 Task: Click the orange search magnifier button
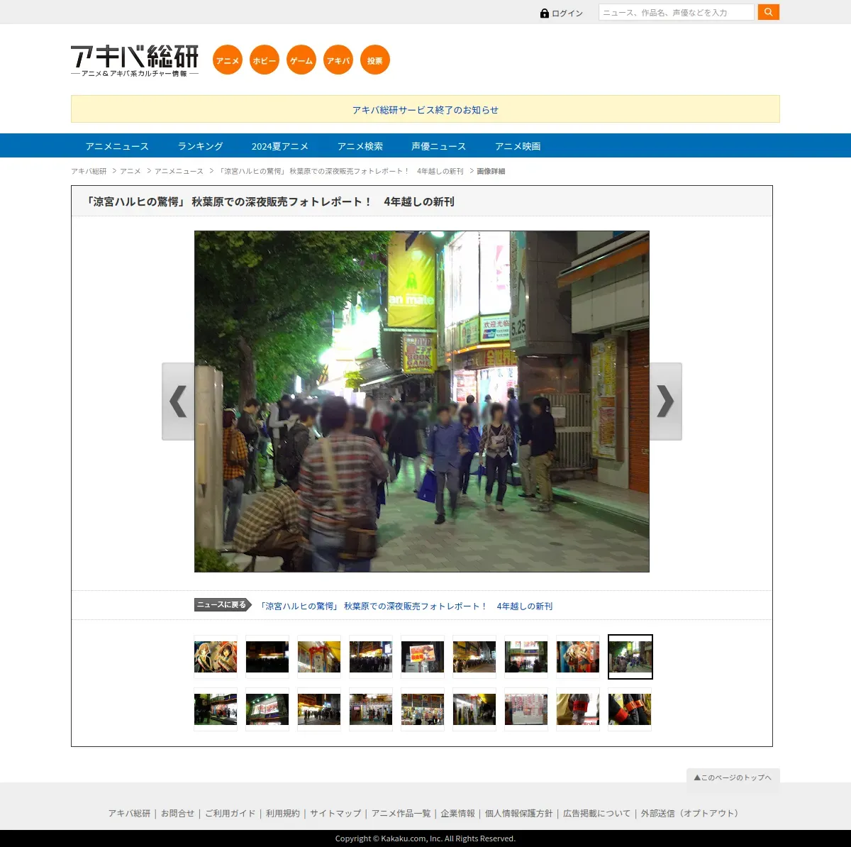768,12
